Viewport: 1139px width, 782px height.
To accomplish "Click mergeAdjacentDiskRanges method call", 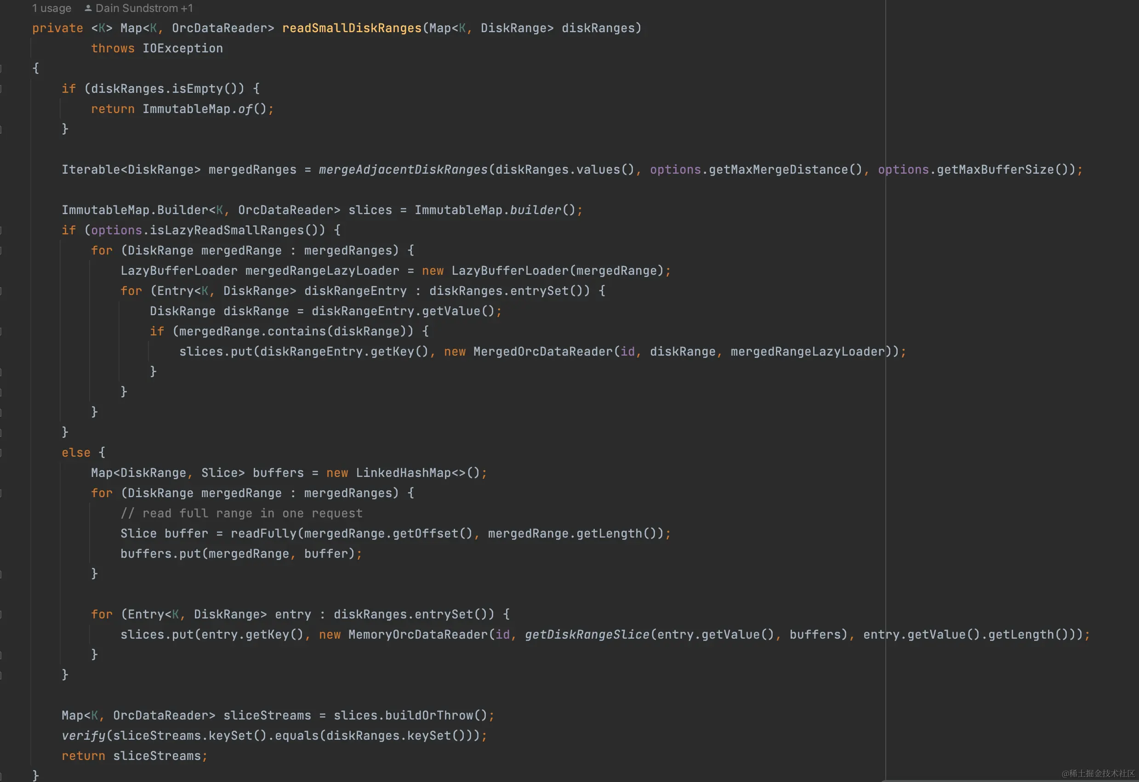I will click(x=403, y=170).
